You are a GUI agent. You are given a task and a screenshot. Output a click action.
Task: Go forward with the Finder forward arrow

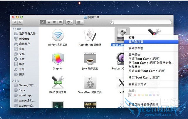(x=20, y=22)
